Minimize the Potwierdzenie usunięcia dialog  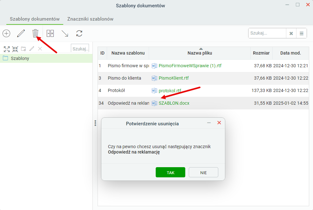coord(209,123)
